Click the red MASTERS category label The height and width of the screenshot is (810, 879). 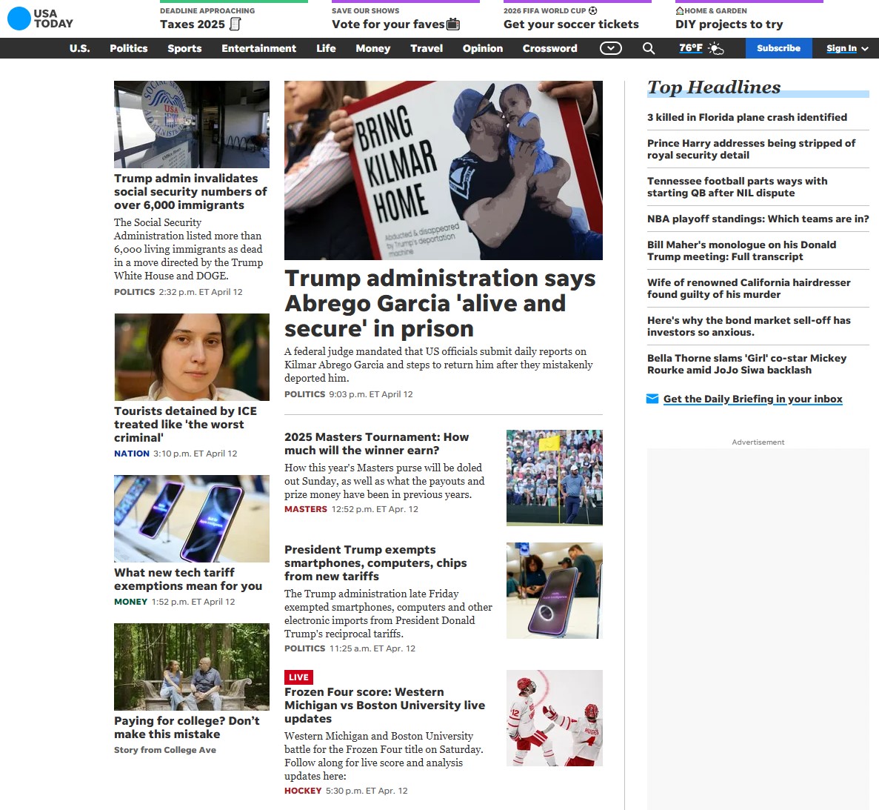[x=306, y=509]
